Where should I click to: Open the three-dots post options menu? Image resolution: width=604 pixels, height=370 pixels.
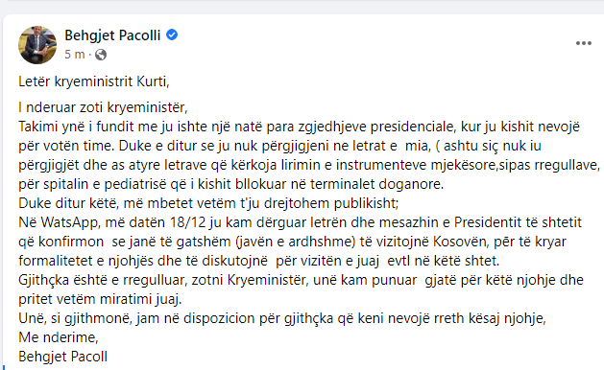pos(583,43)
